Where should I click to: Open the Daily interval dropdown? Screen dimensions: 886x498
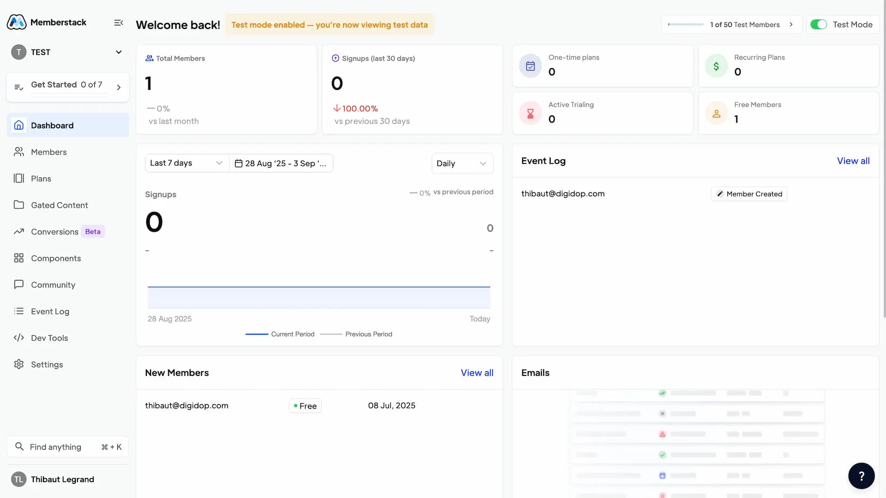tap(462, 163)
